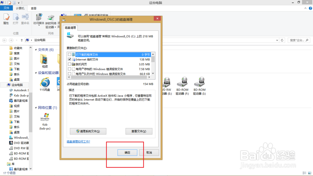Uncheck the Internet 临时文件 checkbox
The image size is (313, 176).
pos(69,59)
